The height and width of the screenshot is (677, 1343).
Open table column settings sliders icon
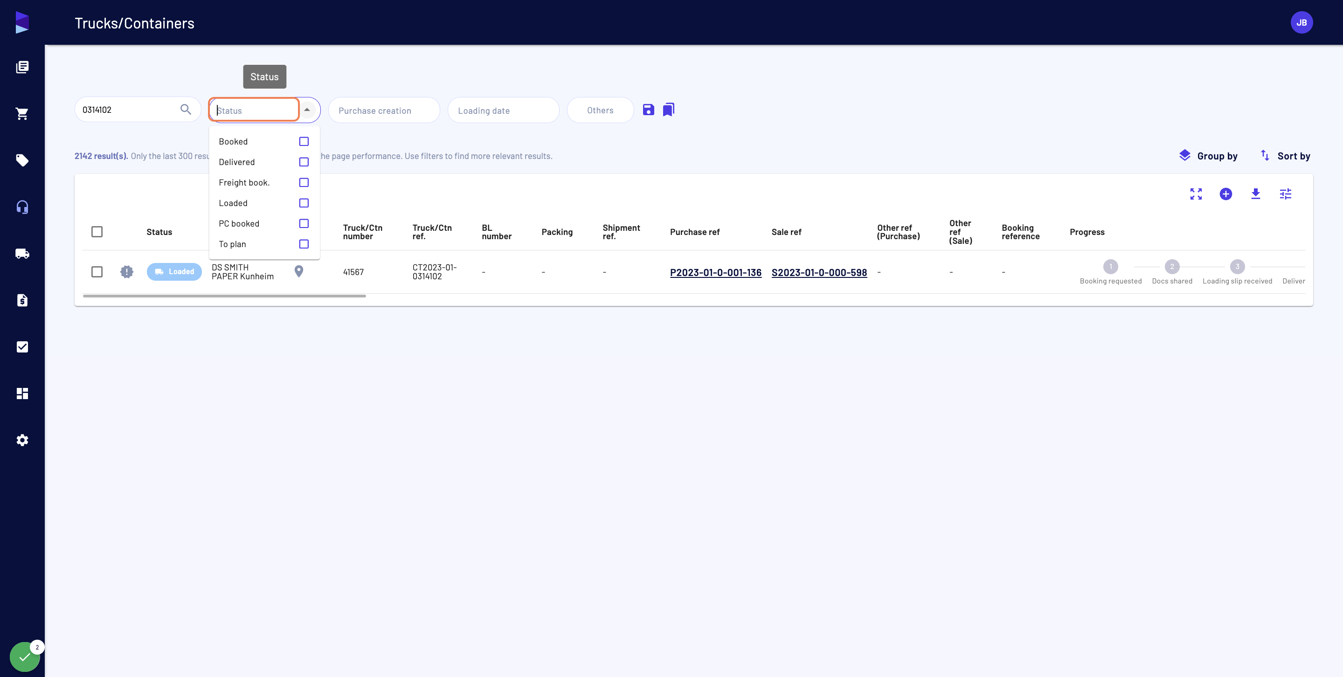pos(1286,194)
